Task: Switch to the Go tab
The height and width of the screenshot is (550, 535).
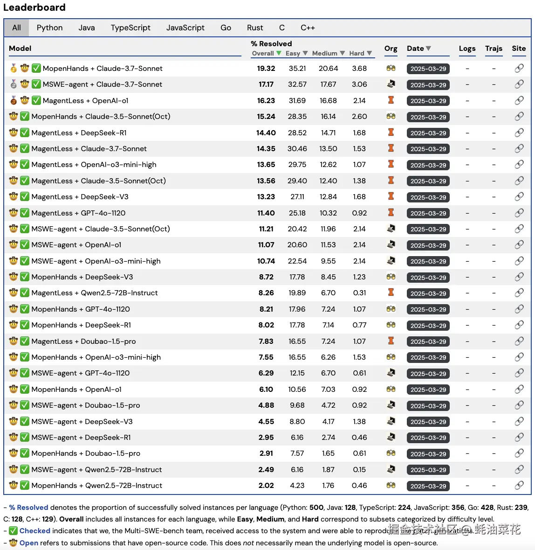Action: pyautogui.click(x=226, y=28)
